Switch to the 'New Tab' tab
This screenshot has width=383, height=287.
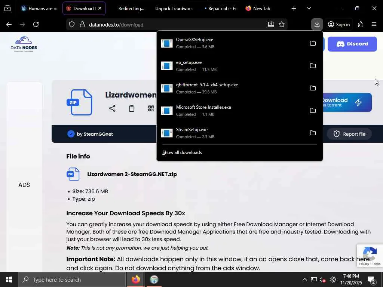(261, 8)
